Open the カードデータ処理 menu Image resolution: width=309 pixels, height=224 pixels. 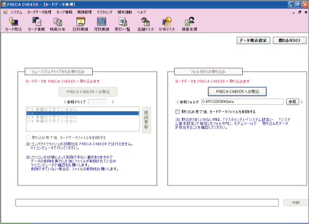(x=39, y=12)
